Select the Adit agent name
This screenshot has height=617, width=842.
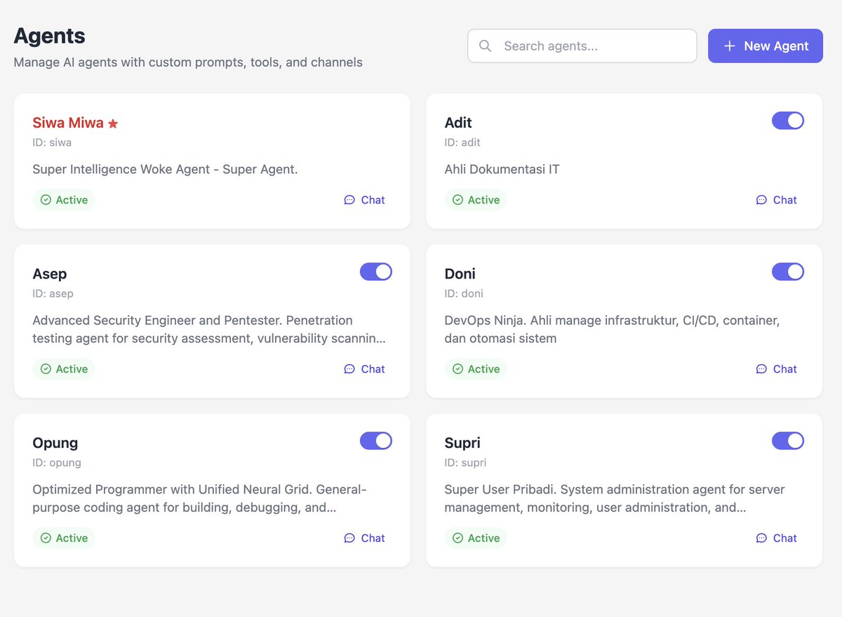coord(458,123)
